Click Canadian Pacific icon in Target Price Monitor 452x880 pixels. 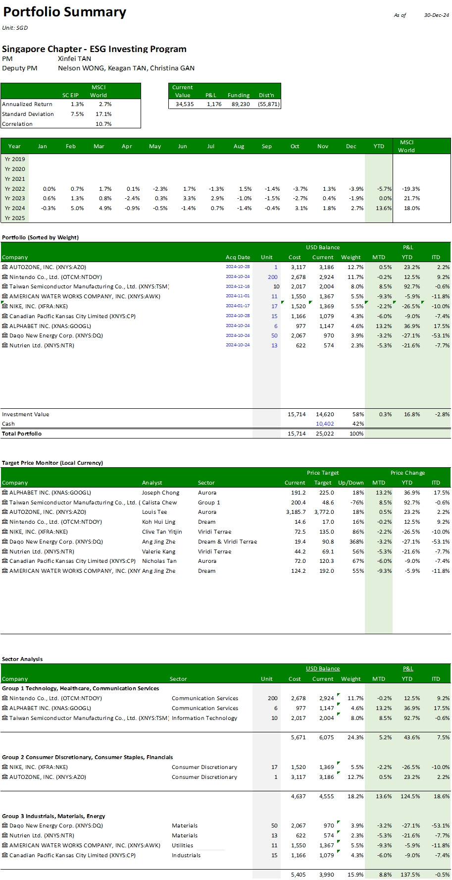tap(5, 561)
